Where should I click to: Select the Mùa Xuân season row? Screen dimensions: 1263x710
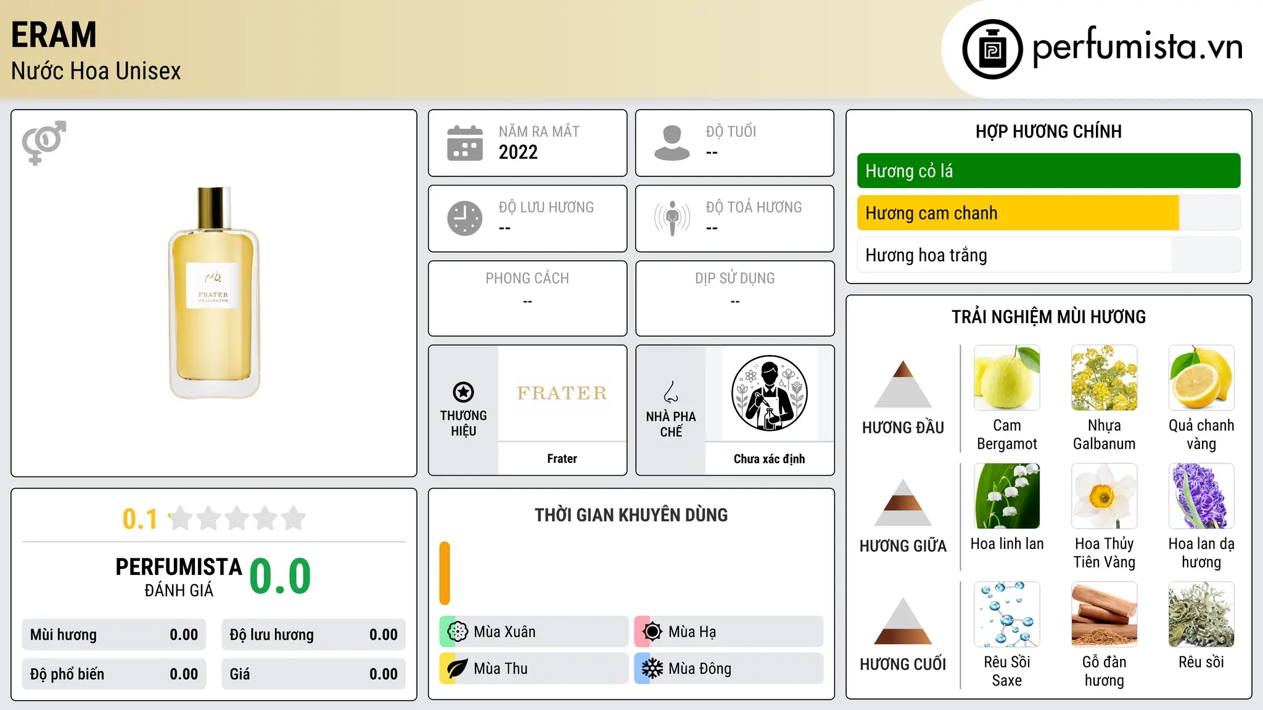click(533, 632)
